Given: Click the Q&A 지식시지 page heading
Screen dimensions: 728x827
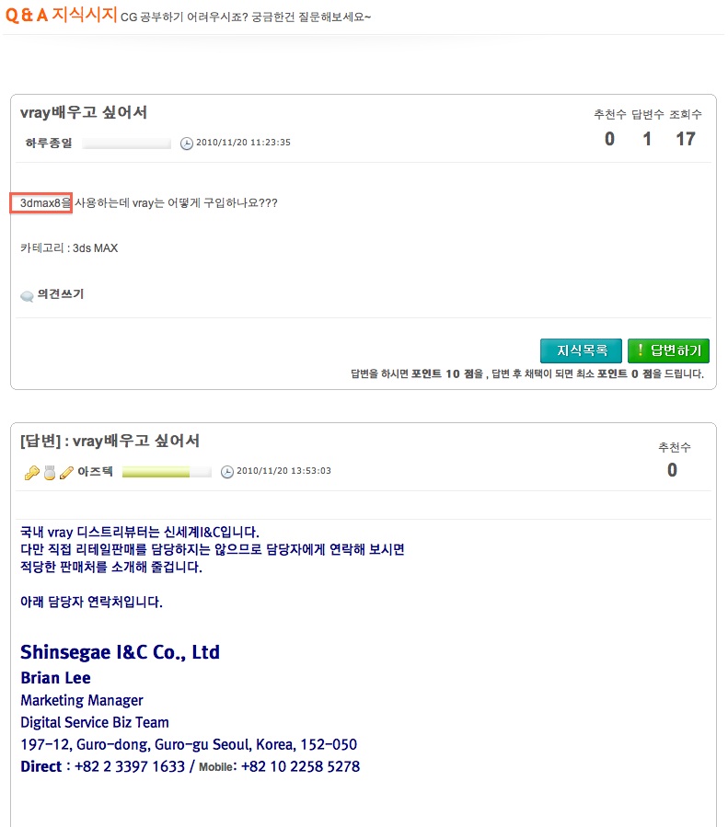Looking at the screenshot, I should click(x=61, y=14).
